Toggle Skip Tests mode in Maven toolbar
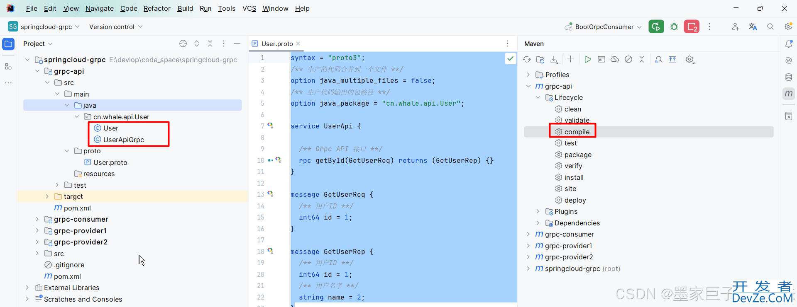Viewport: 797px width, 307px height. 628,60
